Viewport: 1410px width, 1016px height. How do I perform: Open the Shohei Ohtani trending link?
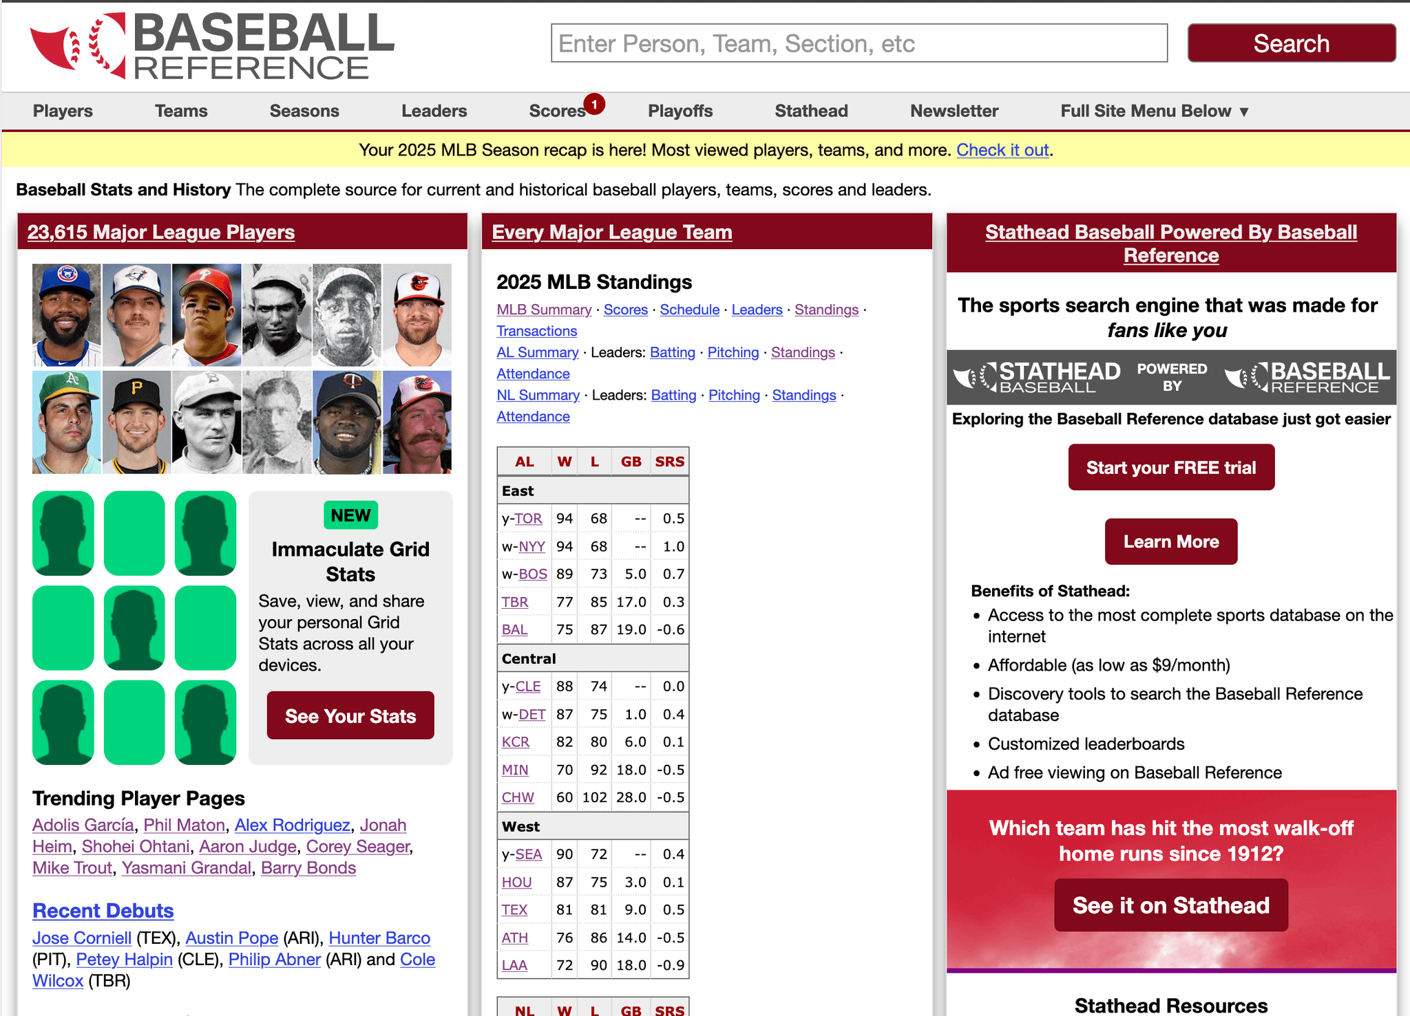(x=136, y=846)
